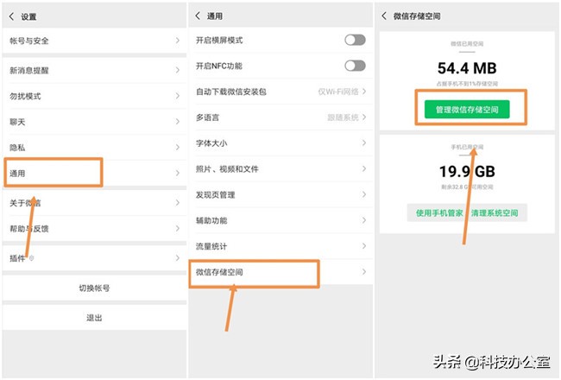
Task: Click the 19.9 GB storage value
Action: click(467, 171)
